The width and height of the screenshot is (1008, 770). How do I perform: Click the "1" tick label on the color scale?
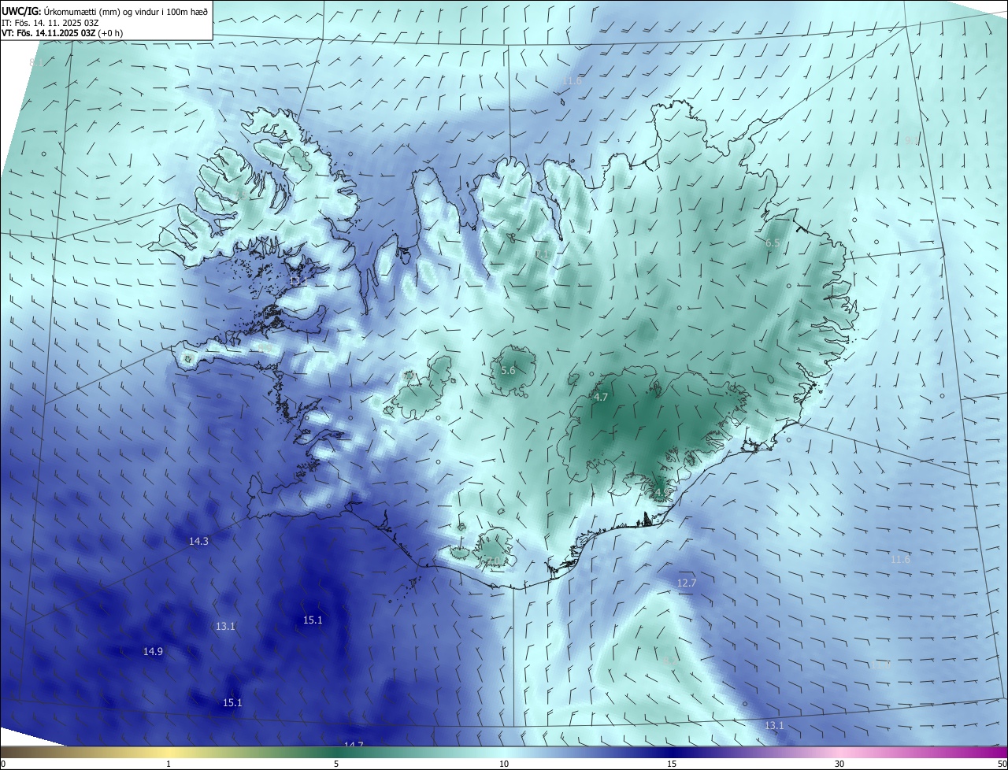point(169,764)
